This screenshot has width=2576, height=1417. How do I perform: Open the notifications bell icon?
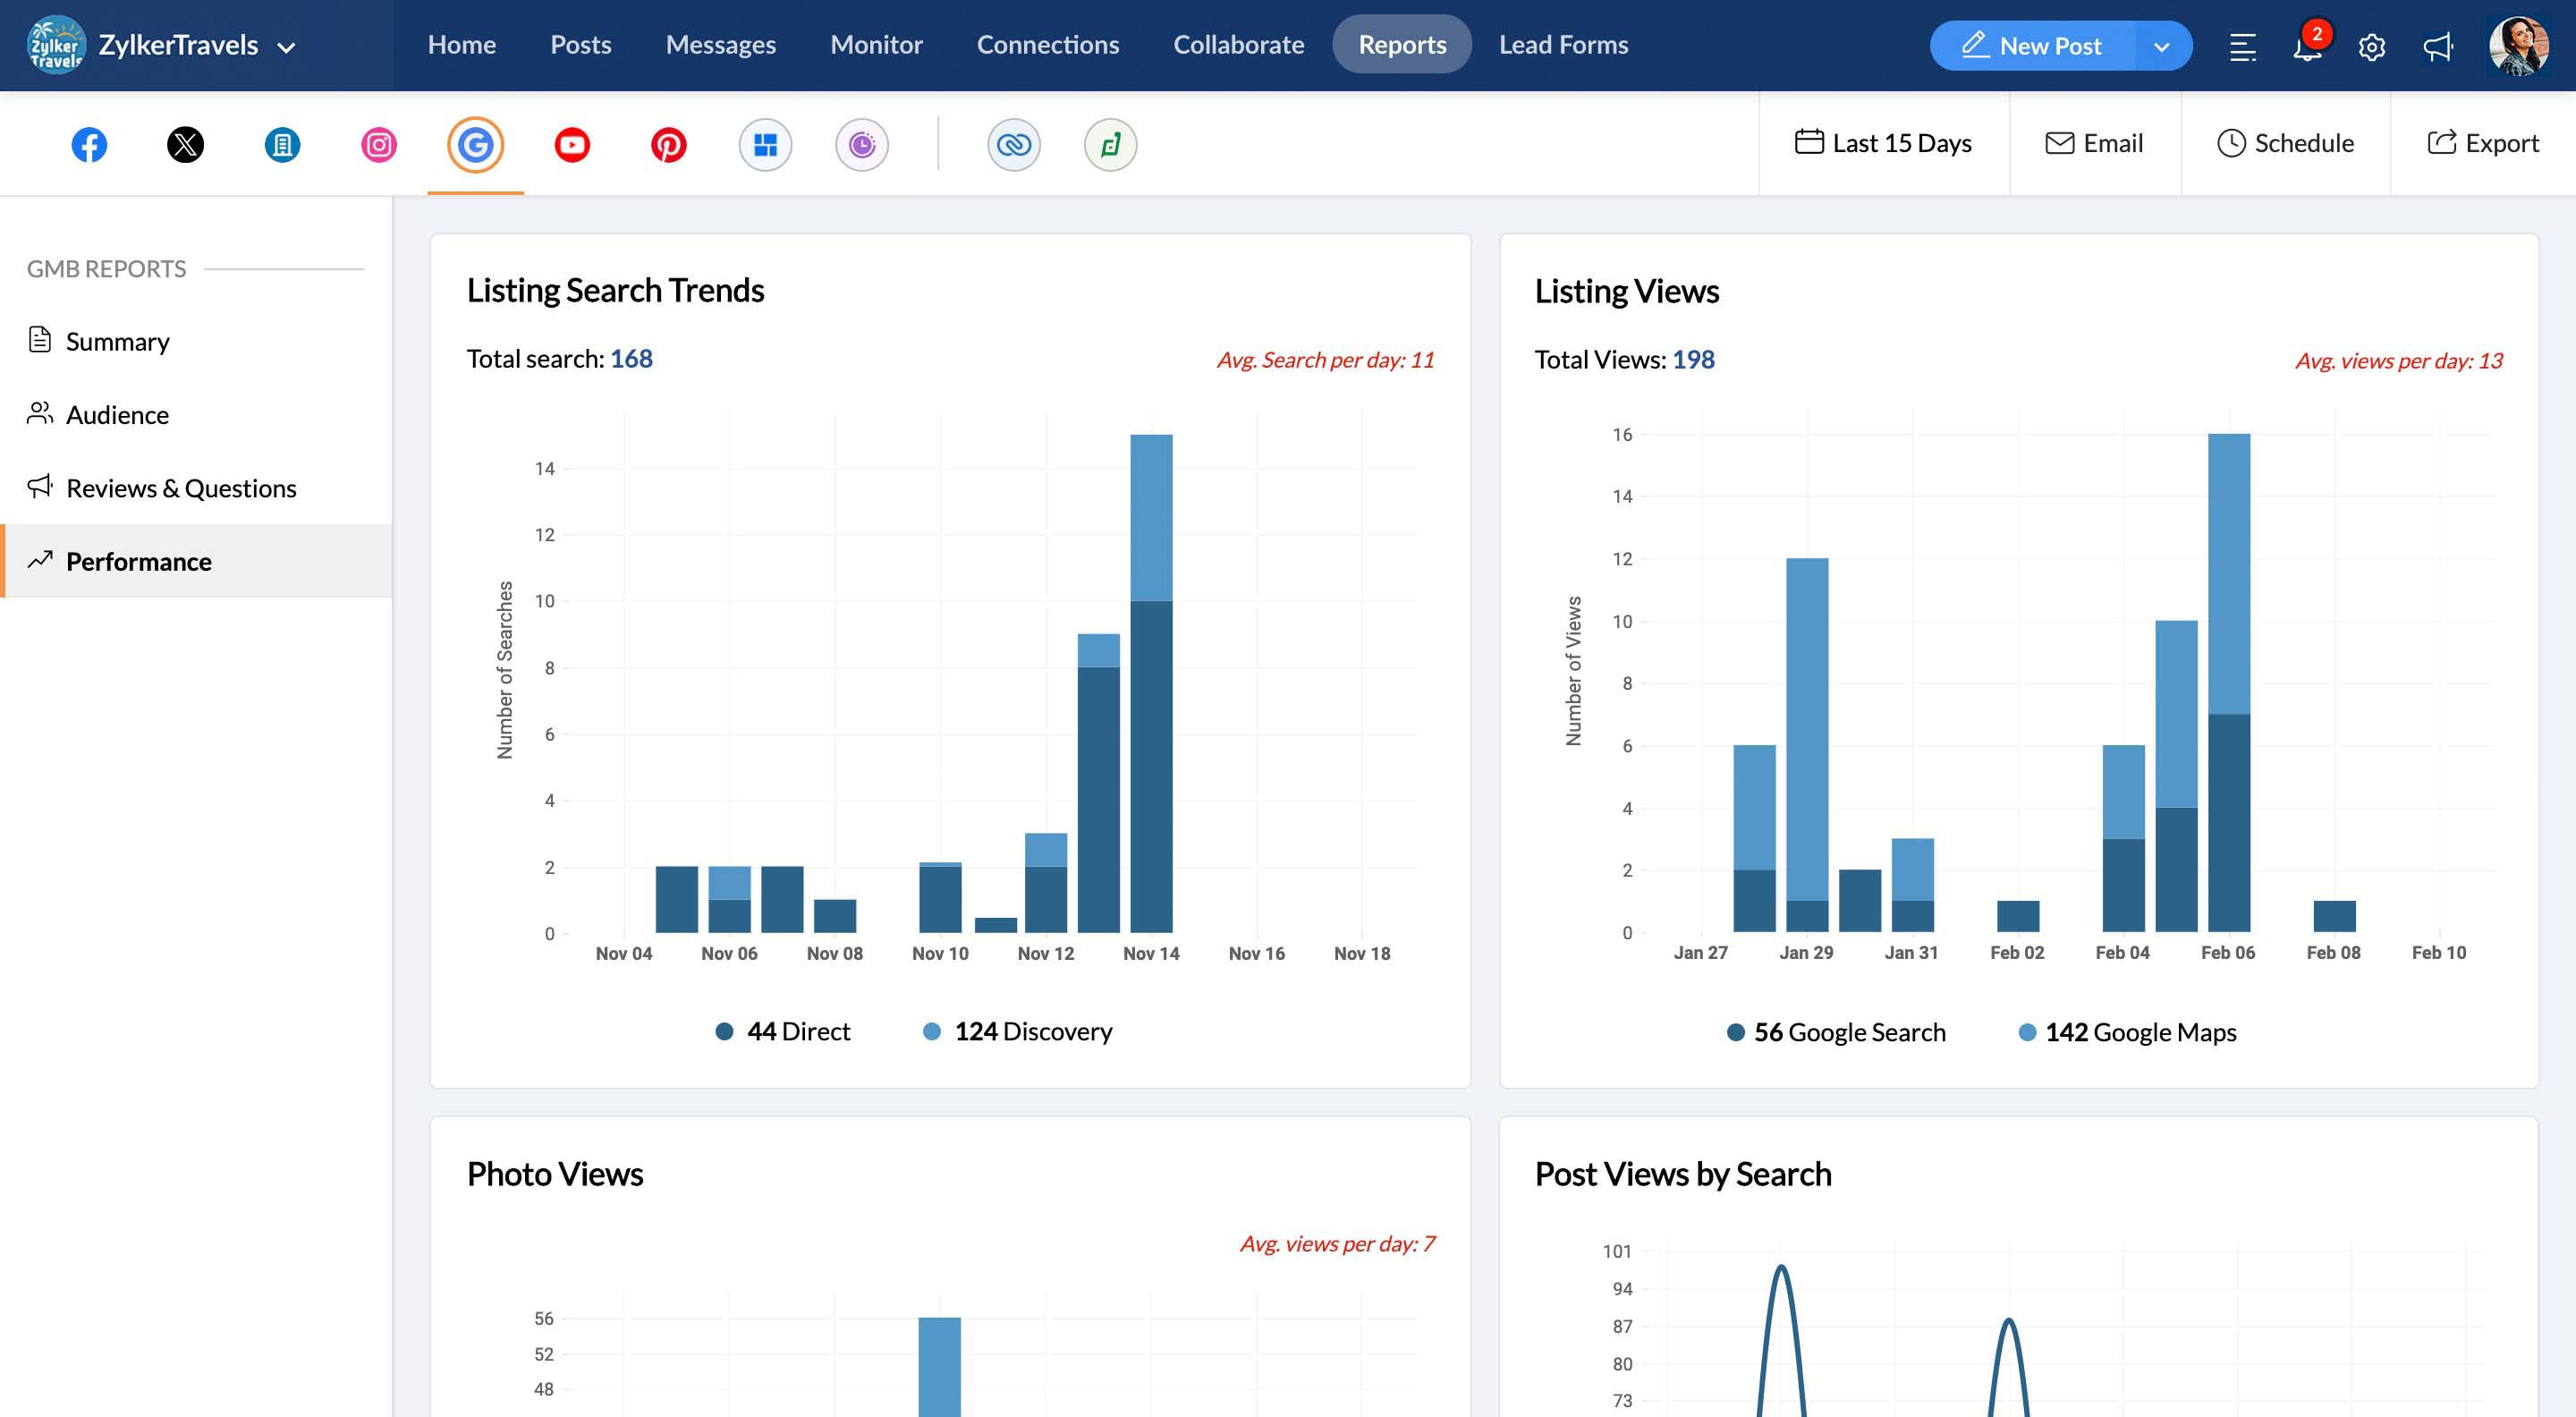[2306, 44]
